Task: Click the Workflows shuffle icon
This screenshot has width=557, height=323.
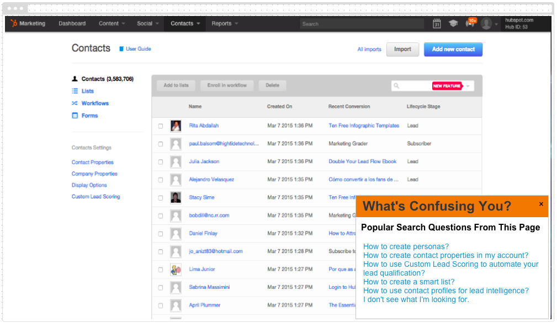Action: (x=75, y=103)
